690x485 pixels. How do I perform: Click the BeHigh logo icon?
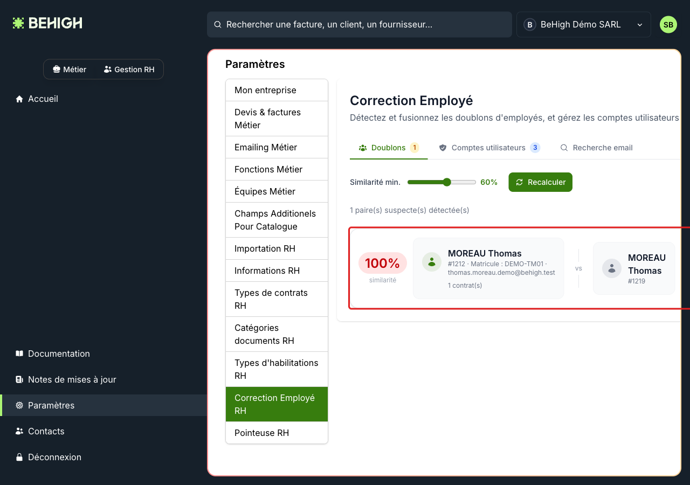18,23
